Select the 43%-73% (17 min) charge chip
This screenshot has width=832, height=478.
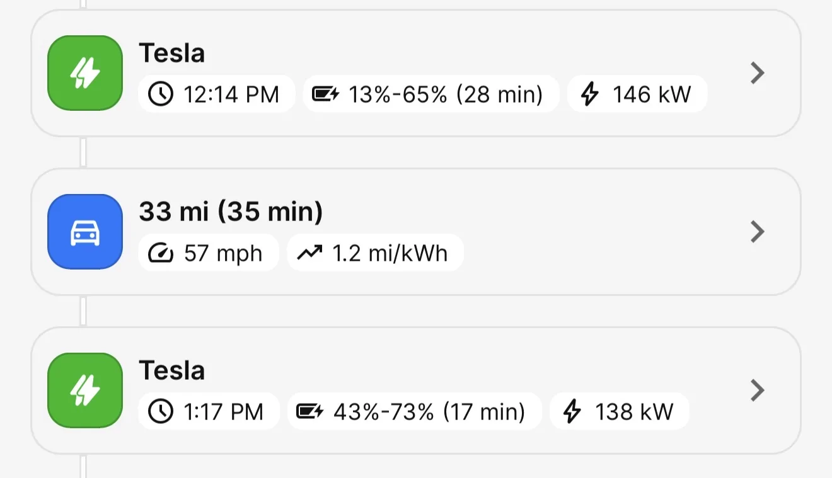point(415,412)
